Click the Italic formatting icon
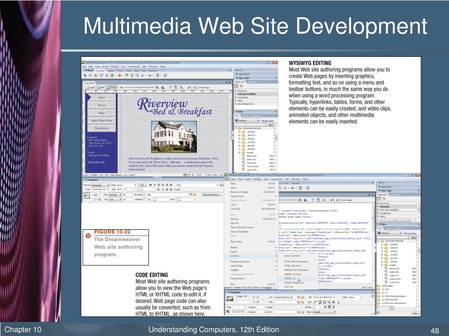 point(154,185)
